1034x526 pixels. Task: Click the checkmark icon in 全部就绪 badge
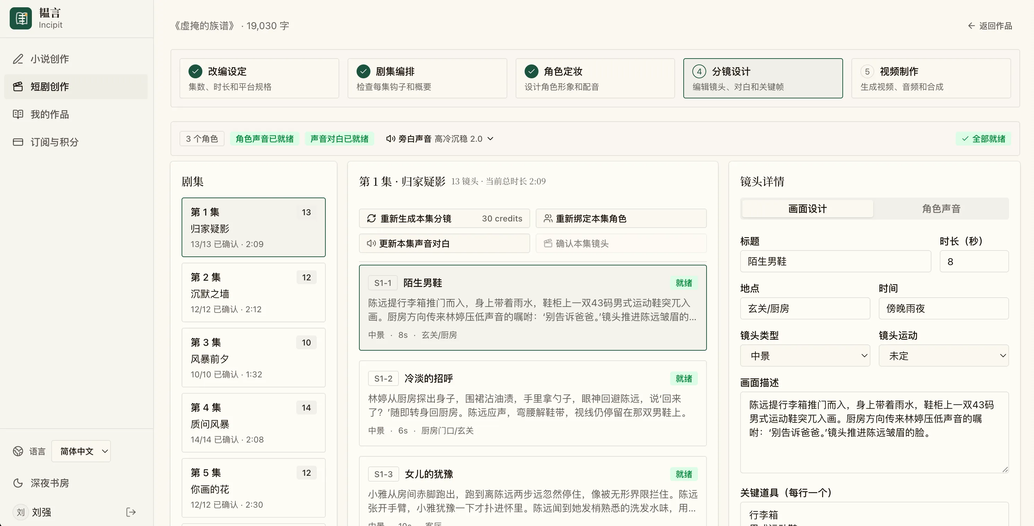[x=965, y=139]
